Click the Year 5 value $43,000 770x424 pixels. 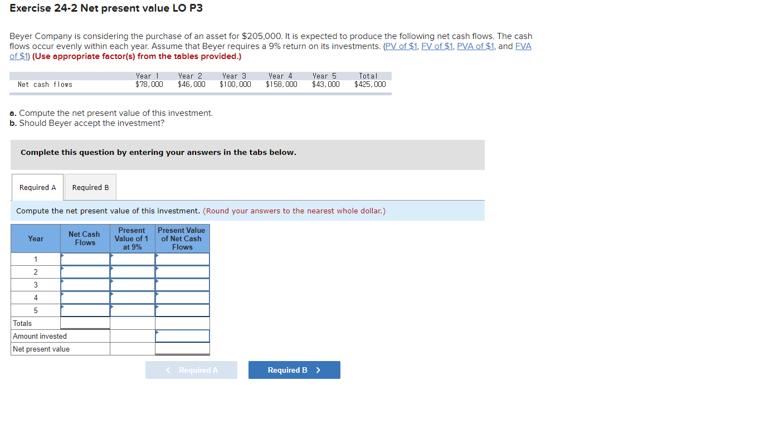pos(326,85)
